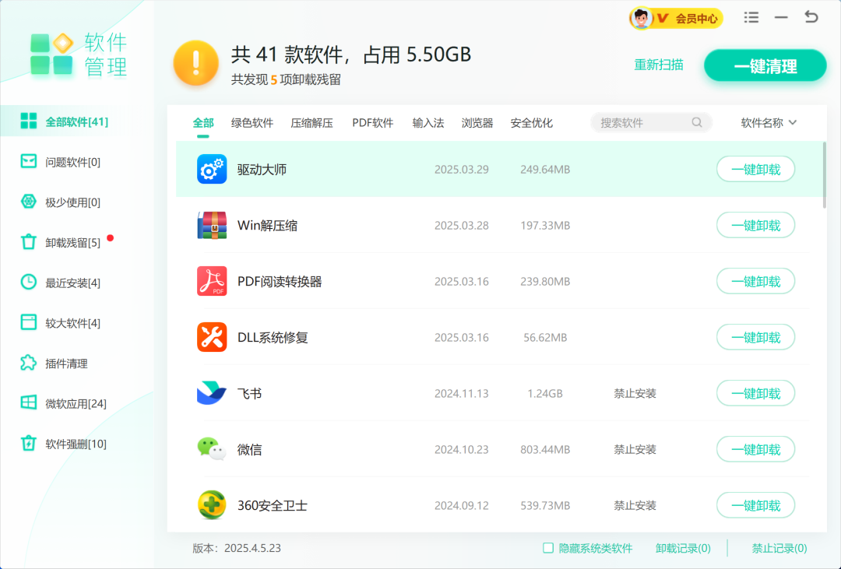Click the 全部软件 grid icon in sidebar
The image size is (841, 569).
[29, 121]
